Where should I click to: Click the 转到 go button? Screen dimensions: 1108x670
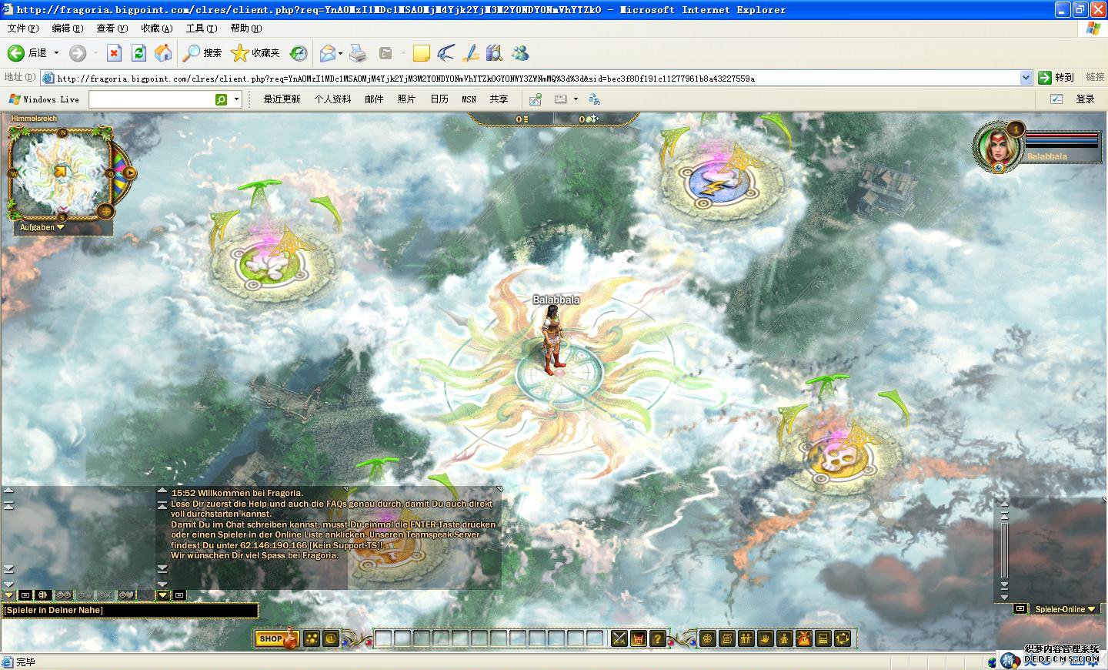(1056, 78)
